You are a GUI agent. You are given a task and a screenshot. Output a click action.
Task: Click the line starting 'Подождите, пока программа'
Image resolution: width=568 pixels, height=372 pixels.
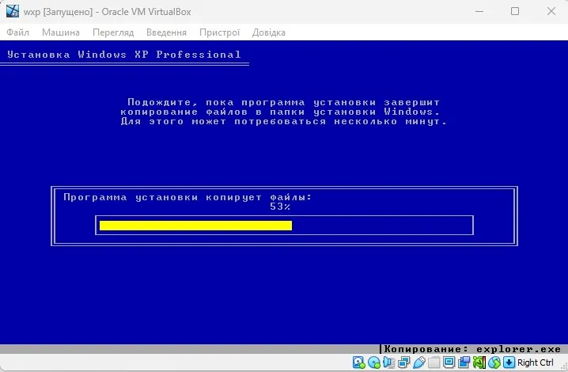[x=284, y=102]
